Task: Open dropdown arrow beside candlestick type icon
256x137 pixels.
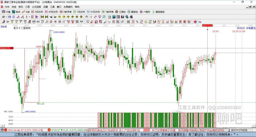Action: pos(29,17)
